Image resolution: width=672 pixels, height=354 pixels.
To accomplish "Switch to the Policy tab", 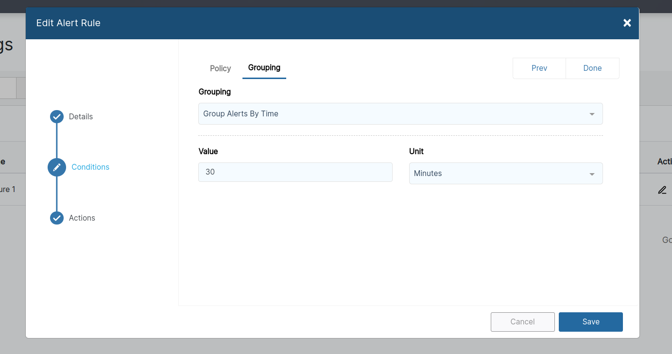I will click(x=220, y=68).
